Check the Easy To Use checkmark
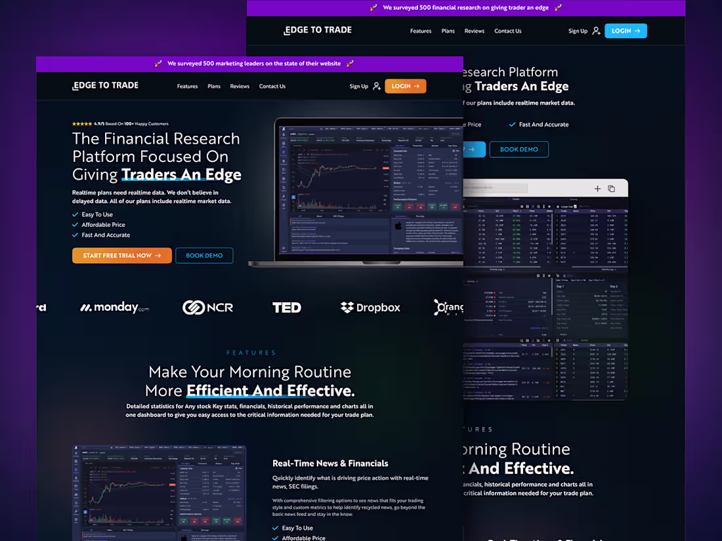The height and width of the screenshot is (541, 722). point(75,214)
